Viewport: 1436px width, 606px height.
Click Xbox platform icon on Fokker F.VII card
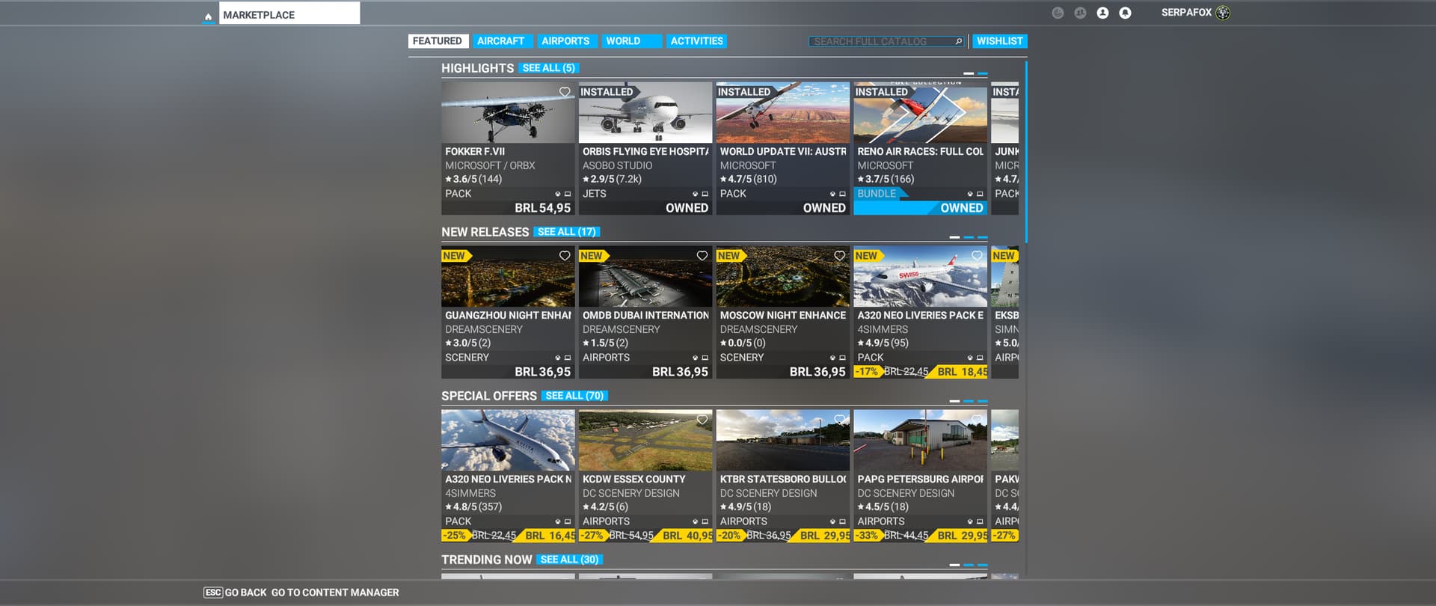[558, 194]
